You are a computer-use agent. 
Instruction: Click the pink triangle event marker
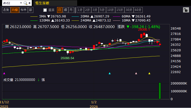pos(136,73)
